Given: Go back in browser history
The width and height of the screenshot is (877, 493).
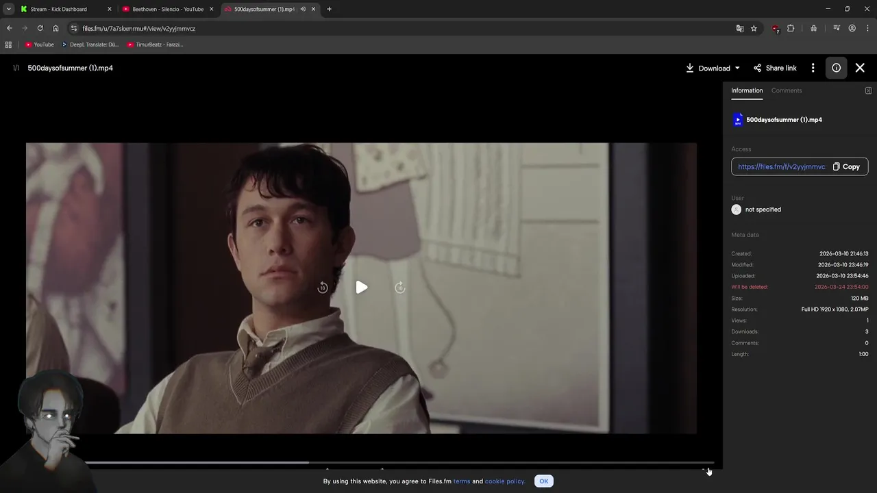Looking at the screenshot, I should (x=9, y=28).
